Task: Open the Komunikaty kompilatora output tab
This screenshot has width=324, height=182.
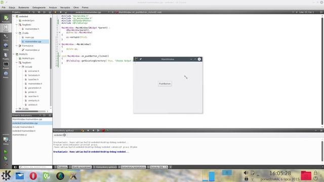Action: click(x=132, y=167)
